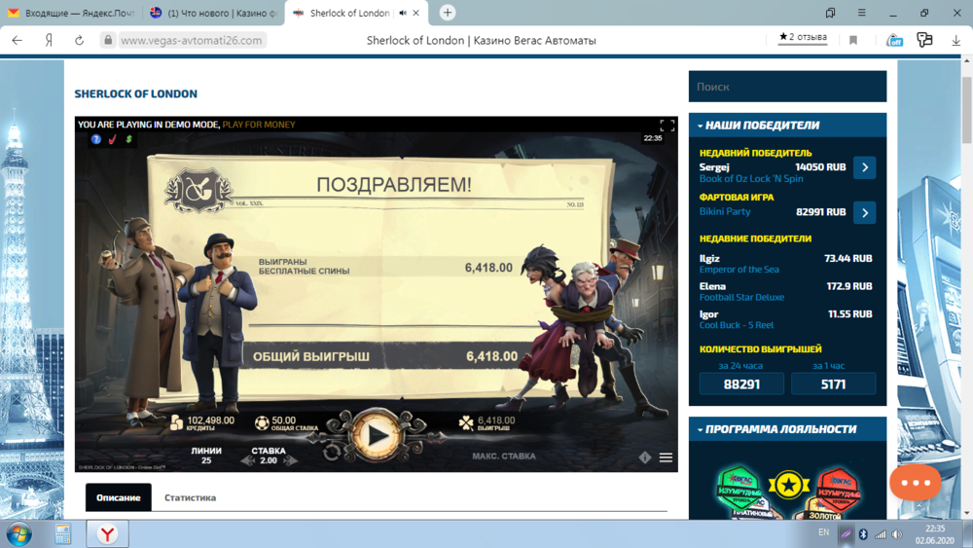The width and height of the screenshot is (973, 548).
Task: Switch to Статистика tab
Action: pyautogui.click(x=190, y=497)
